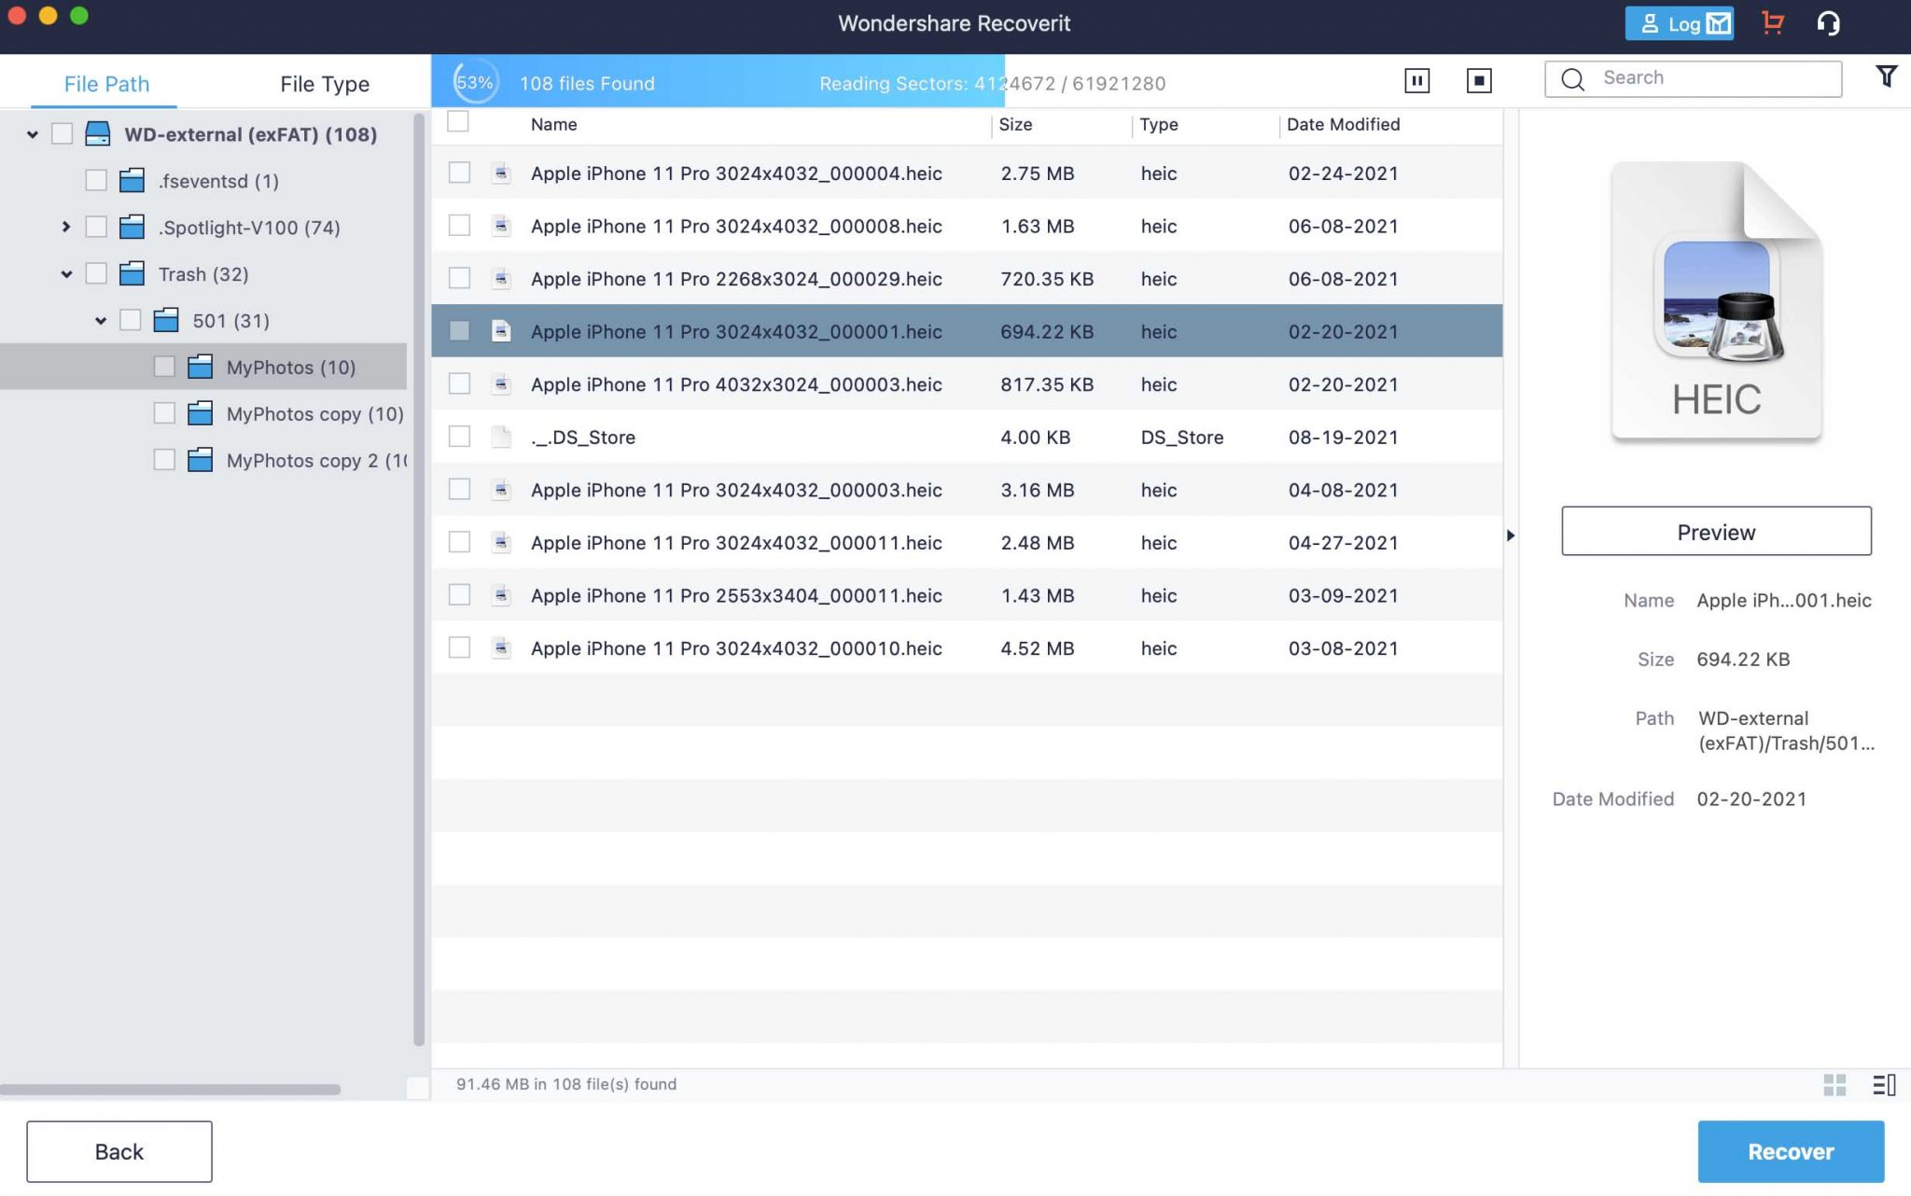Click the grid view icon
This screenshot has width=1911, height=1196.
pyautogui.click(x=1835, y=1083)
